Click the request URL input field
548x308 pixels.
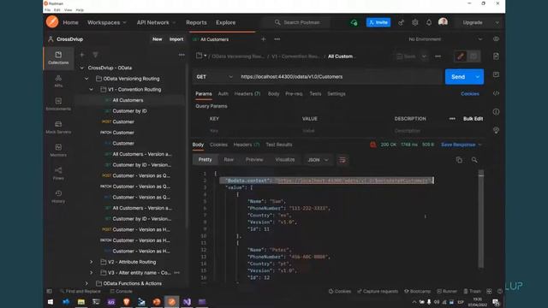coord(340,77)
